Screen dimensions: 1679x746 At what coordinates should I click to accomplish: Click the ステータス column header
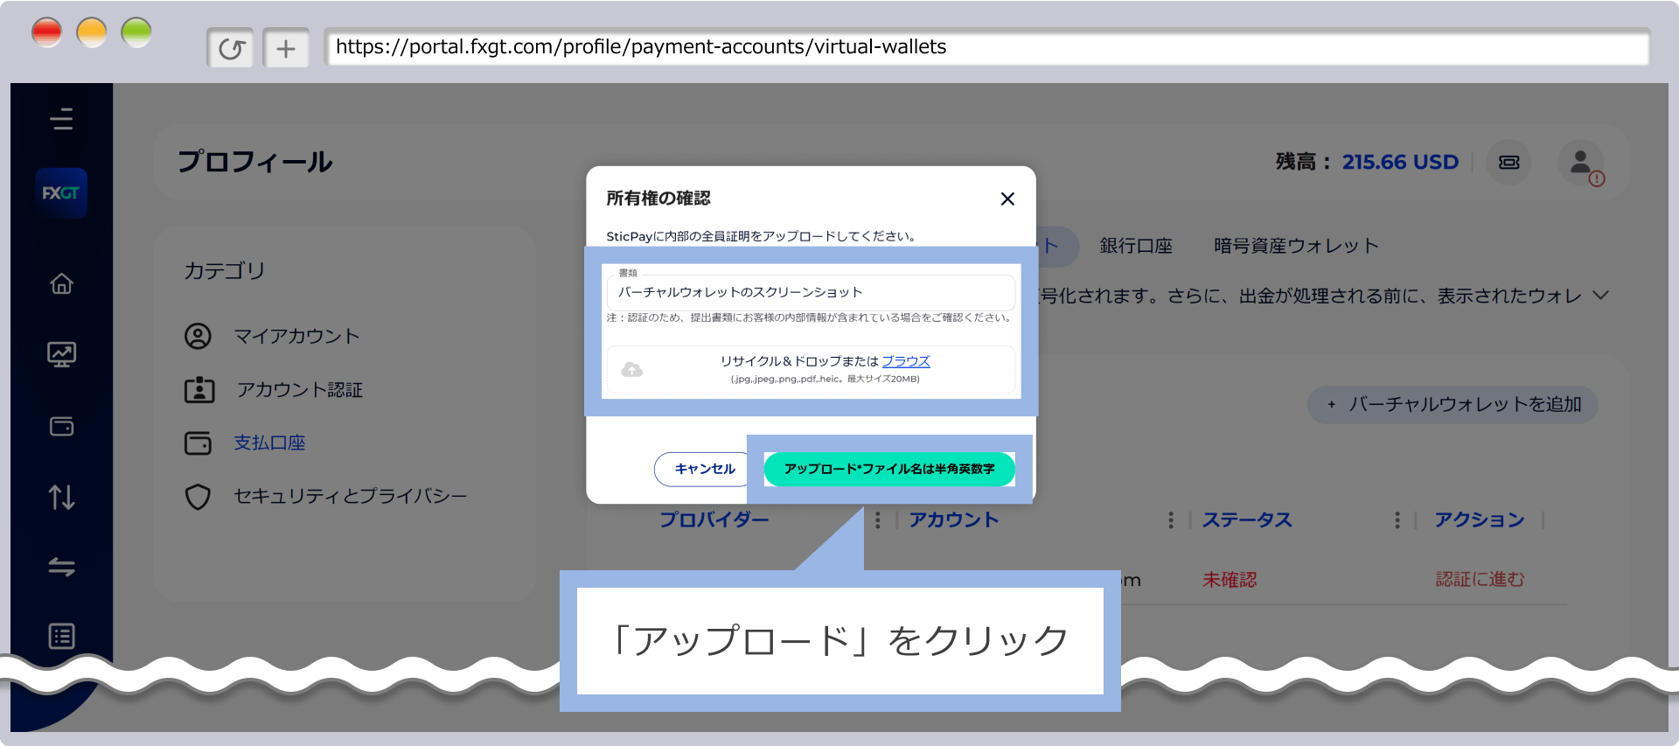pyautogui.click(x=1247, y=519)
